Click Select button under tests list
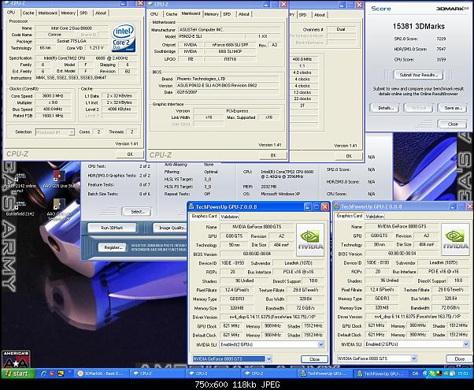Viewport: 474px width, 390px height. point(137,212)
